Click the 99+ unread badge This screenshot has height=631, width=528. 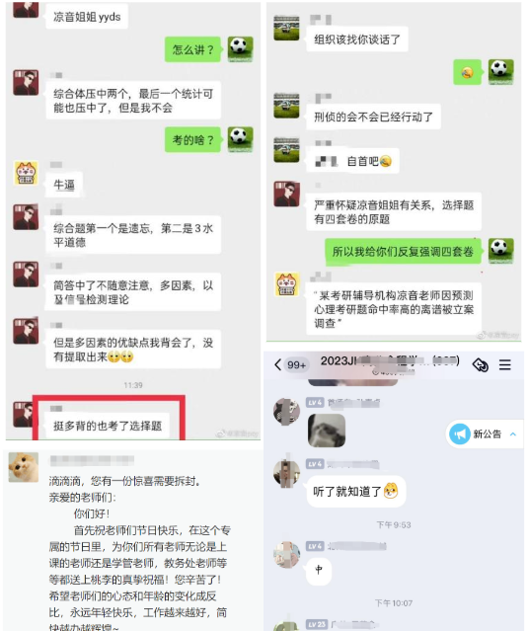pos(296,365)
